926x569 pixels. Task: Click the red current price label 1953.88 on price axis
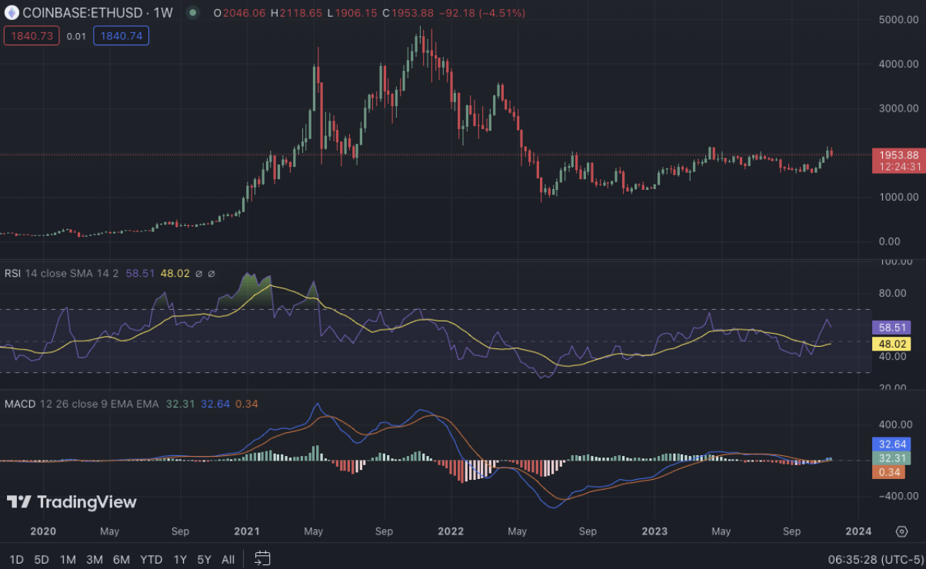pos(898,155)
